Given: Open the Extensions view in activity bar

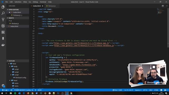Looking at the screenshot, I should (x=3, y=32).
